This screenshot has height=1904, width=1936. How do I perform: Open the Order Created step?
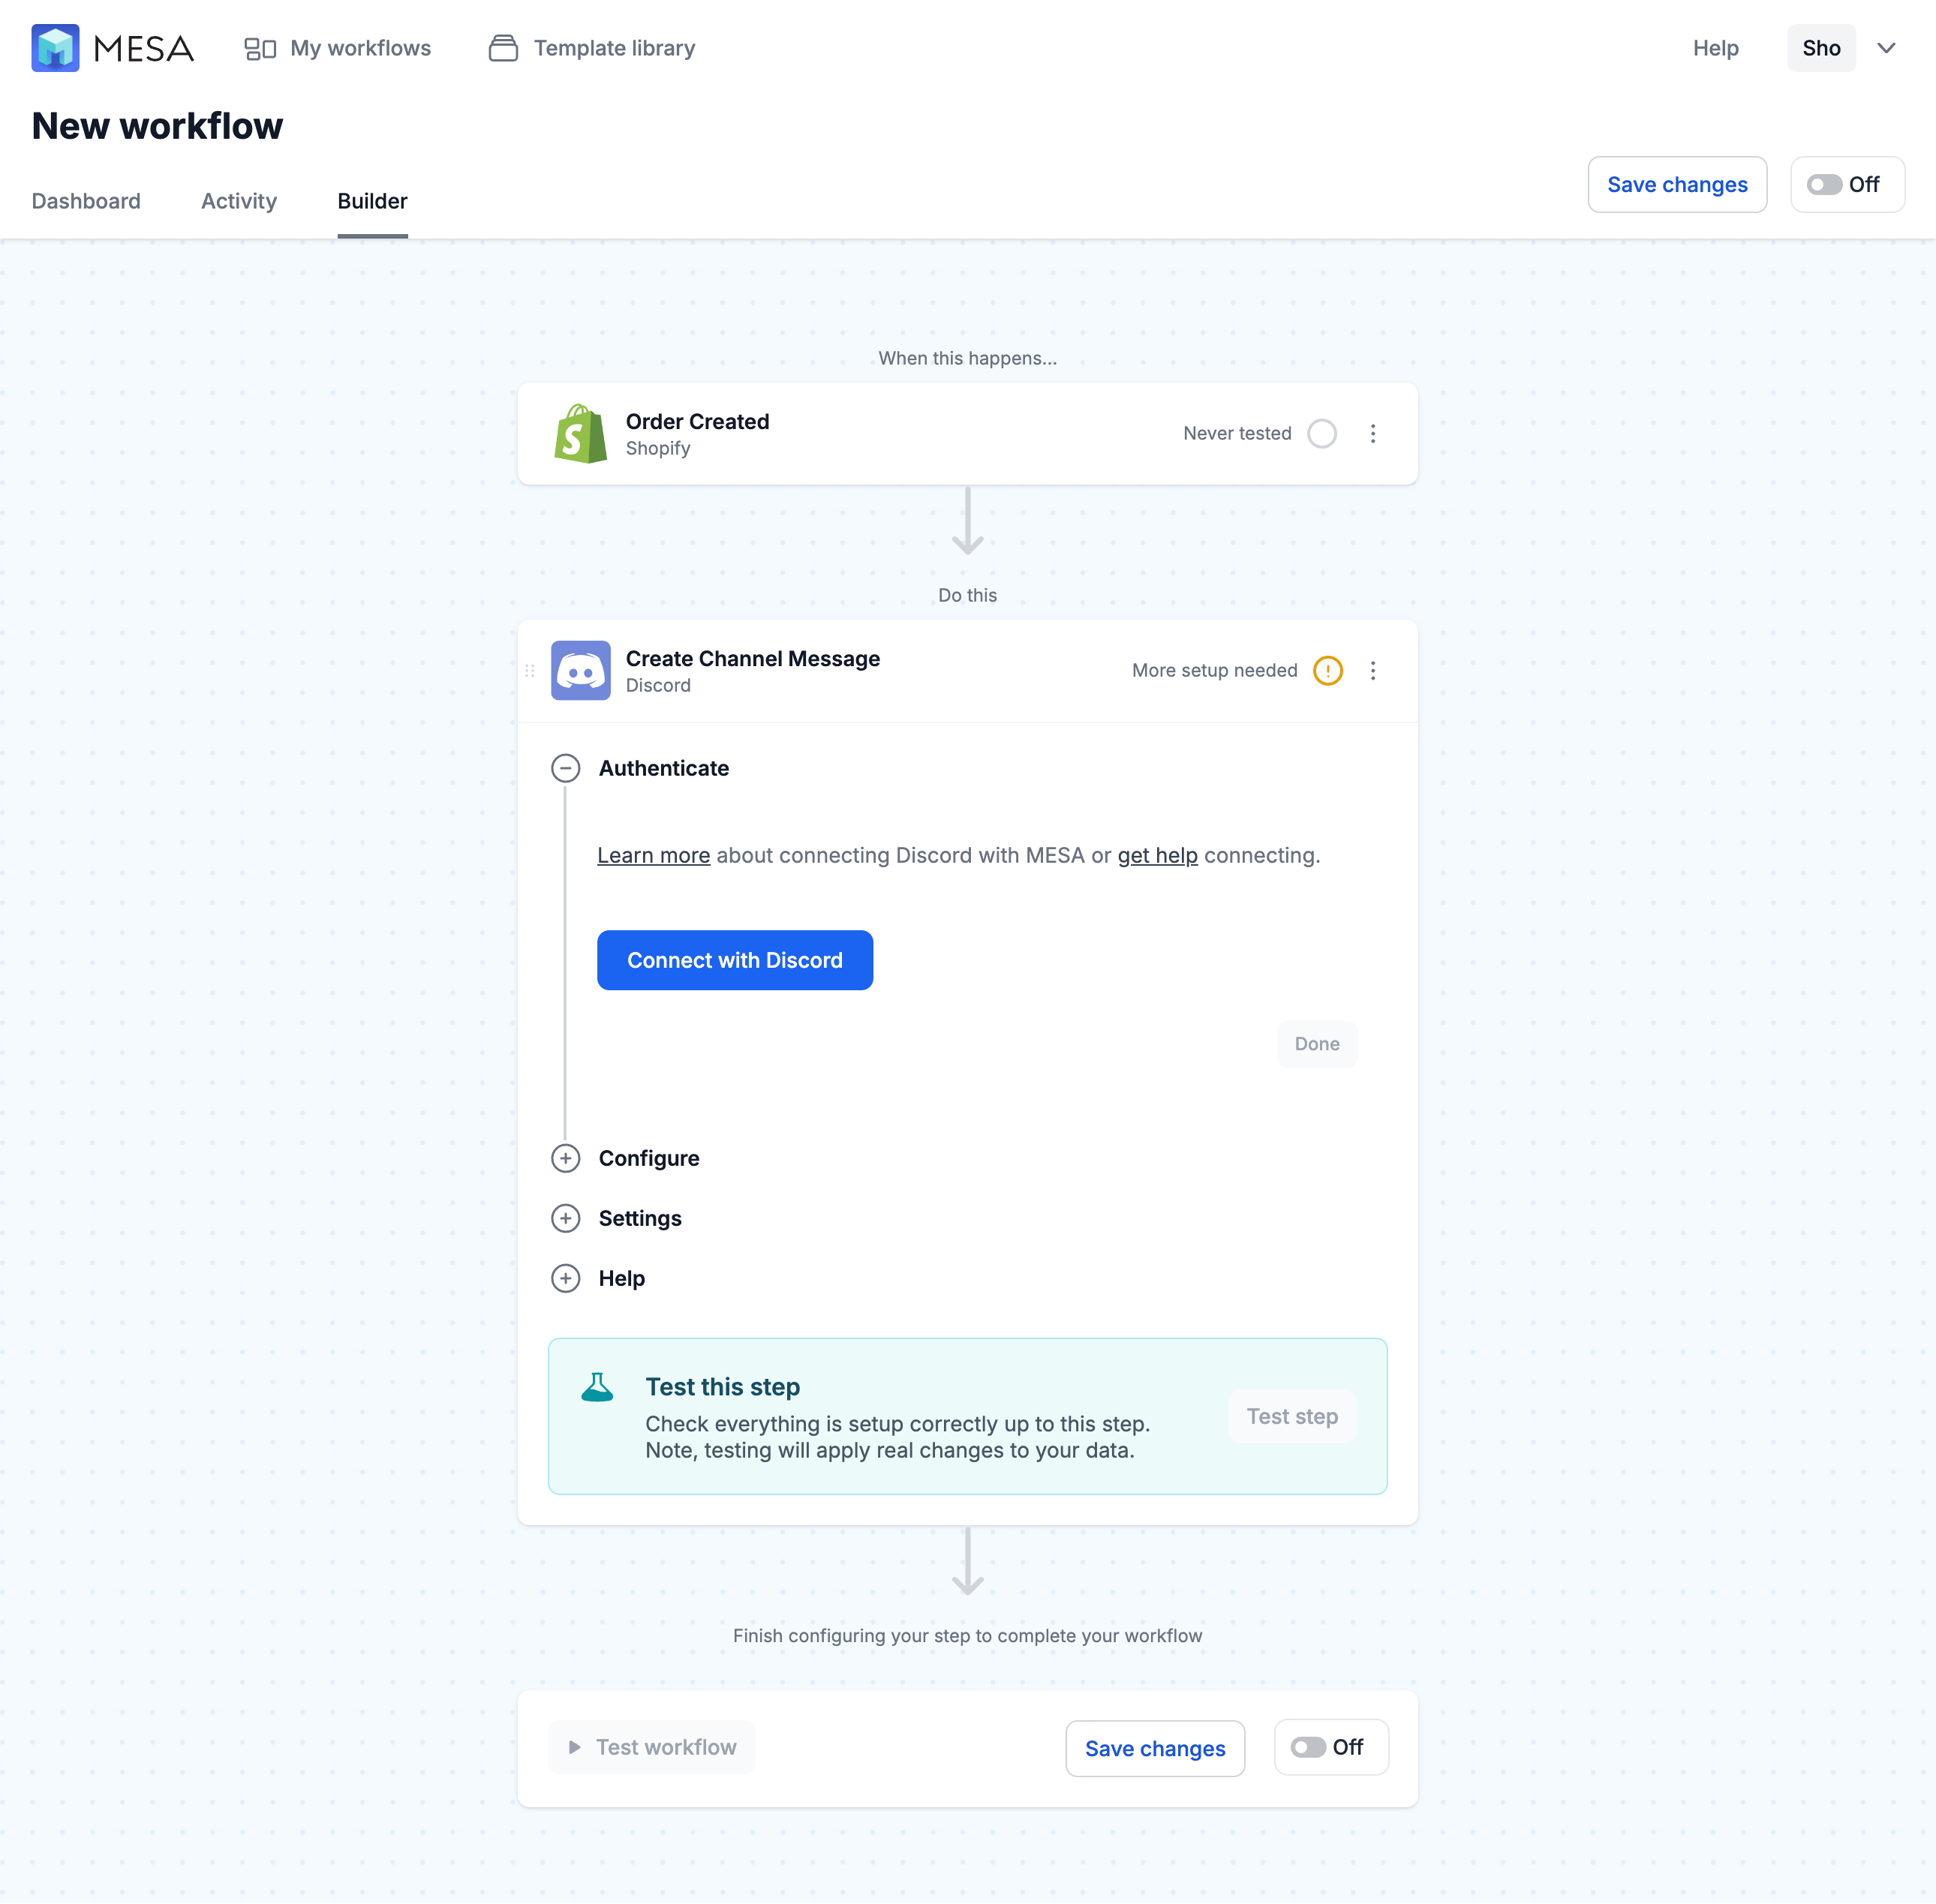pyautogui.click(x=967, y=434)
